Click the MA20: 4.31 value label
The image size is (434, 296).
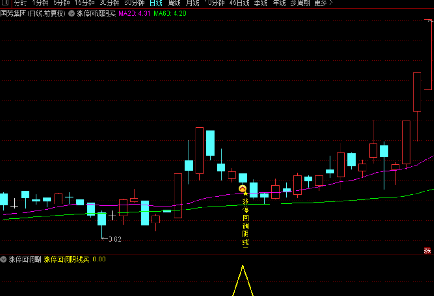135,13
